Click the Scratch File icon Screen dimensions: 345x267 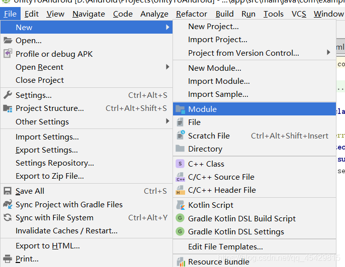[180, 136]
